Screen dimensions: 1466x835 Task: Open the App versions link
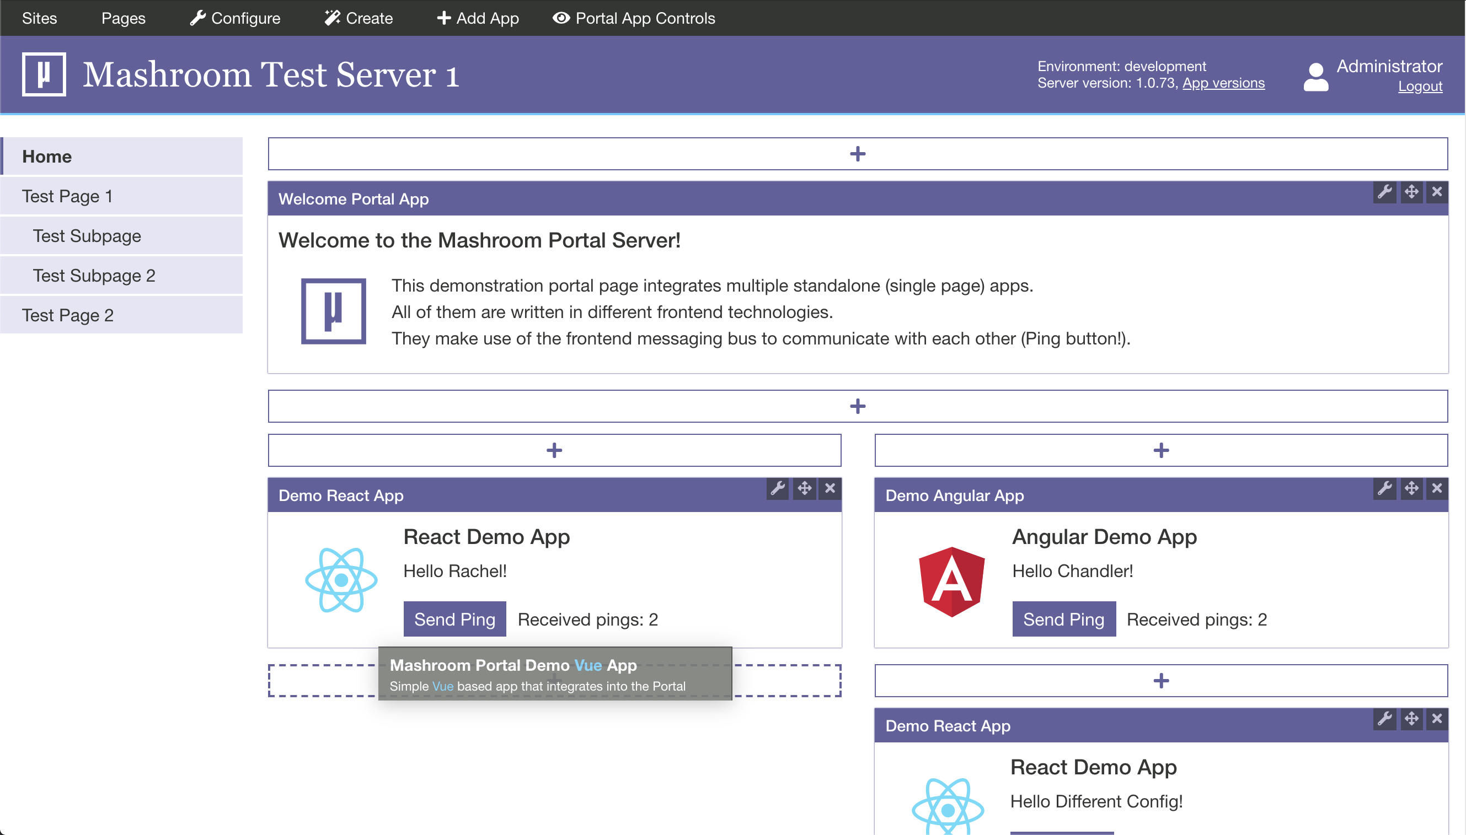click(1223, 83)
